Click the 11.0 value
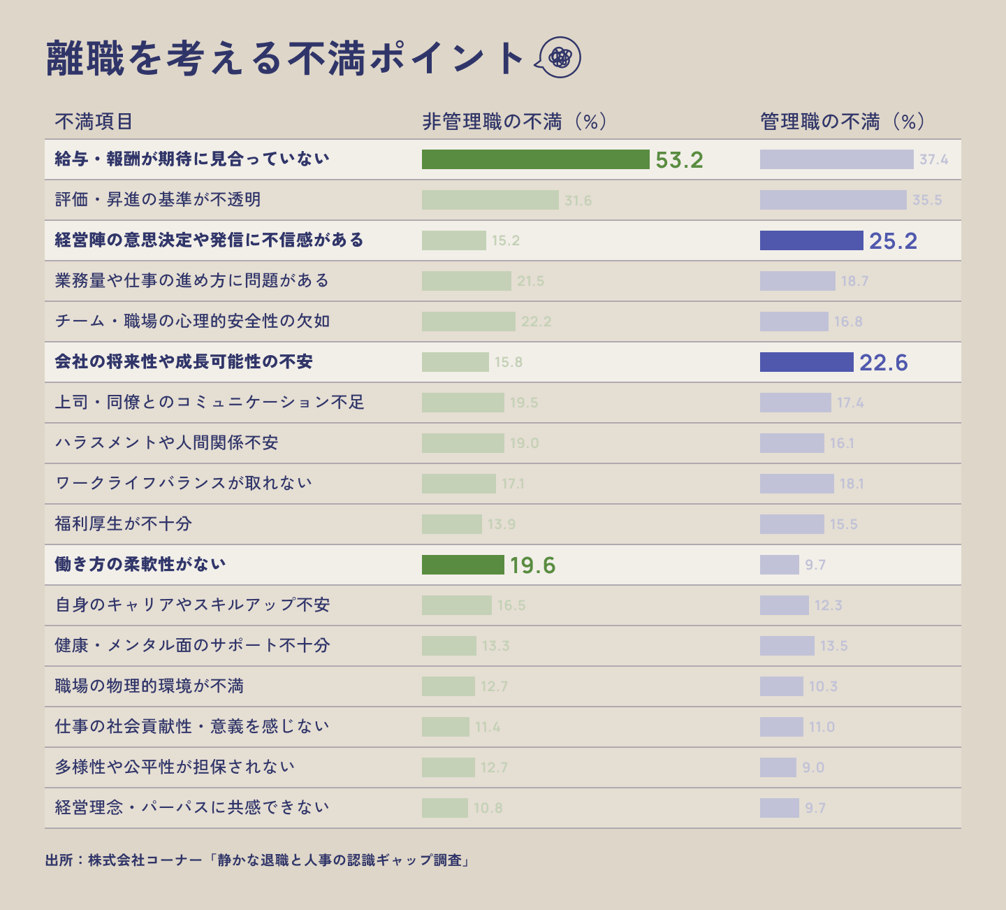 tap(822, 727)
